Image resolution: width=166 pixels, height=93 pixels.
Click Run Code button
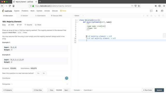coord(148,90)
